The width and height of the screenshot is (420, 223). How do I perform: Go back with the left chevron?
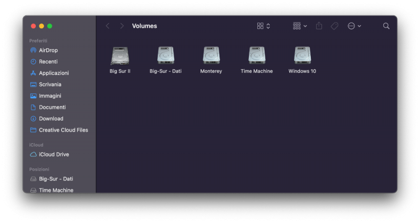point(108,26)
